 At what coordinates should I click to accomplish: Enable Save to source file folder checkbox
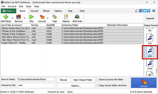[98, 80]
